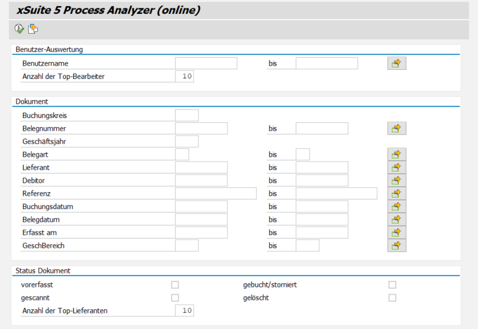This screenshot has width=478, height=329.
Task: Focus the Lieferant from field
Action: [x=201, y=168]
